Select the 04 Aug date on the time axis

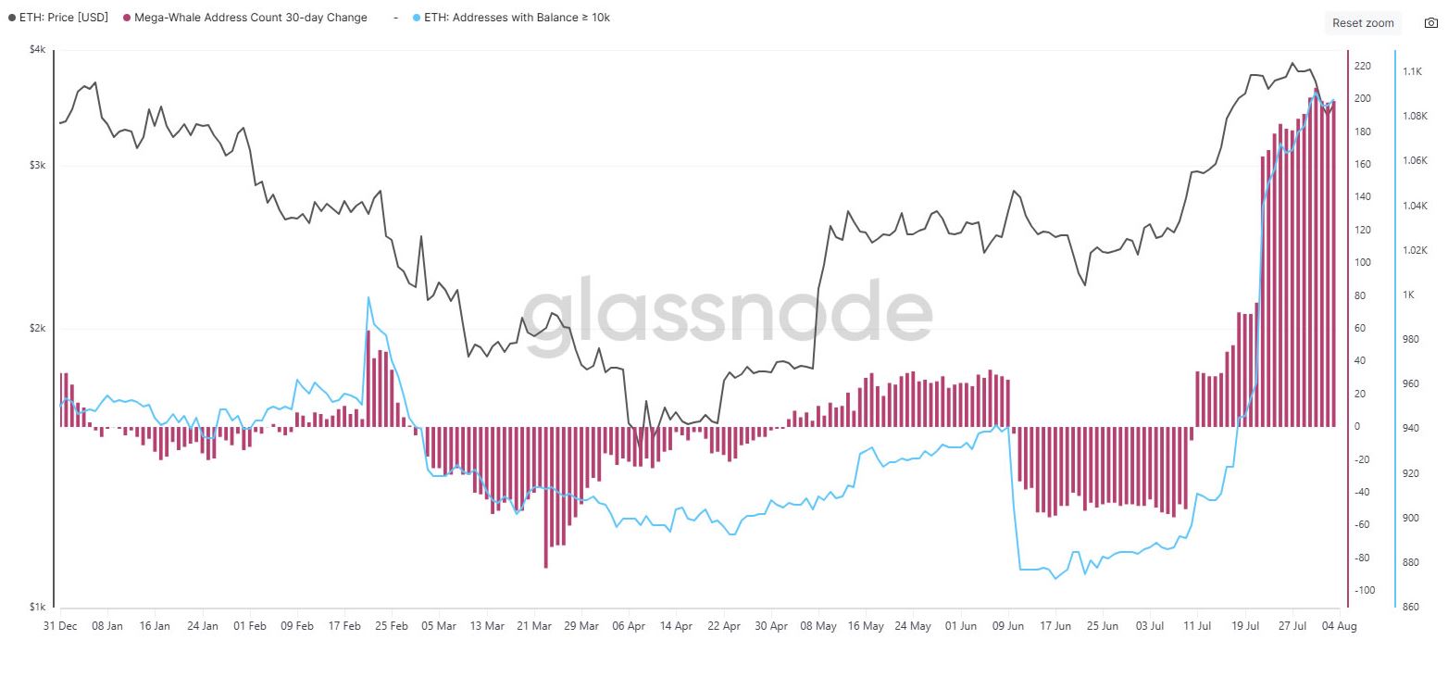coord(1340,626)
